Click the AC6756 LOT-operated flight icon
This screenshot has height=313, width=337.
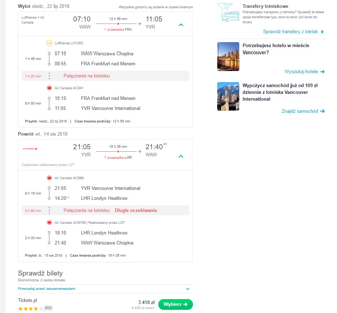click(x=49, y=222)
